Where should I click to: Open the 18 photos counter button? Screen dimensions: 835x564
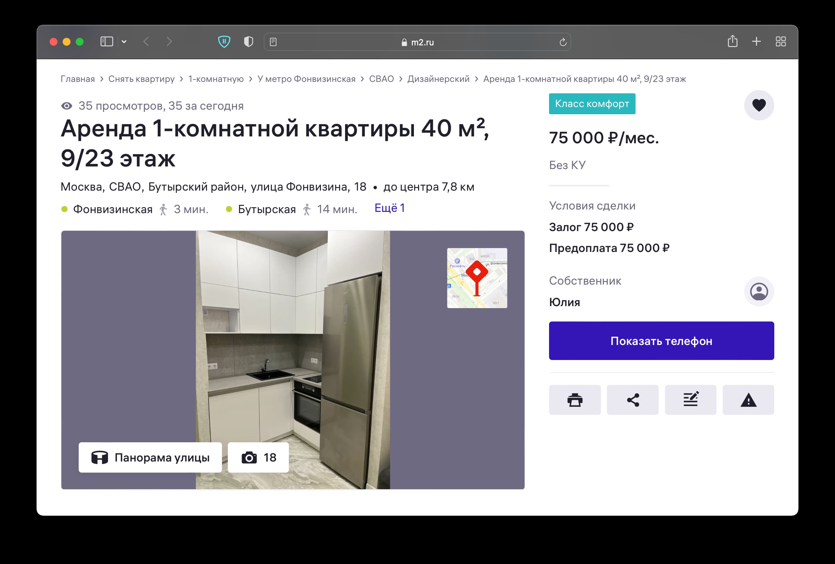coord(258,457)
